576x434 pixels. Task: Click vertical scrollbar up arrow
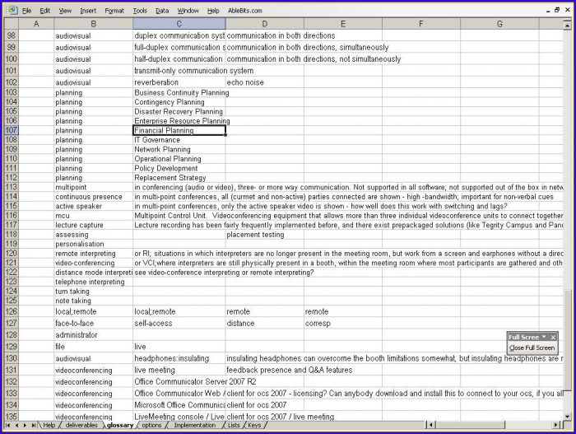[567, 25]
